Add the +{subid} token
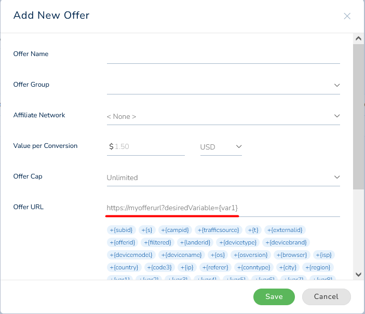This screenshot has width=365, height=314. pyautogui.click(x=121, y=230)
